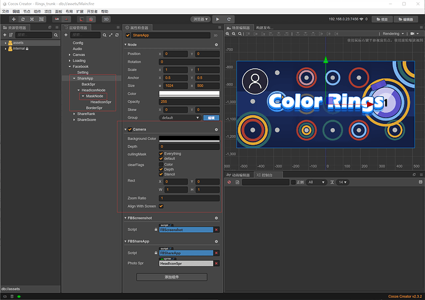Refresh the node hierarchy panel
This screenshot has height=300, width=425.
coord(117,35)
